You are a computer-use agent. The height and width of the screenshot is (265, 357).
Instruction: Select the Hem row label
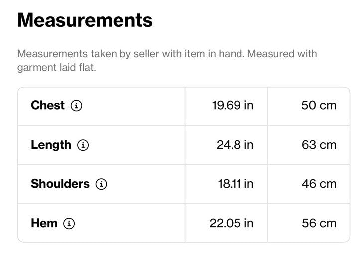click(x=44, y=223)
